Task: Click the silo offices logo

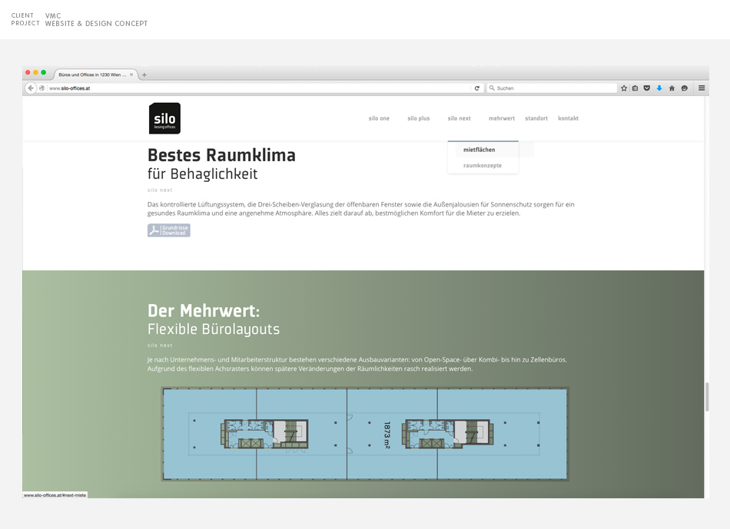Action: click(164, 118)
